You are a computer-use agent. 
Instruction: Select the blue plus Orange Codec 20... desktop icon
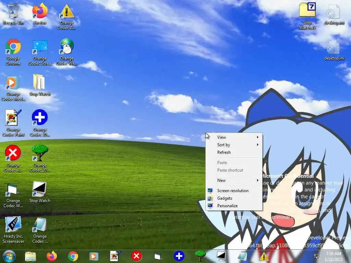tap(40, 123)
